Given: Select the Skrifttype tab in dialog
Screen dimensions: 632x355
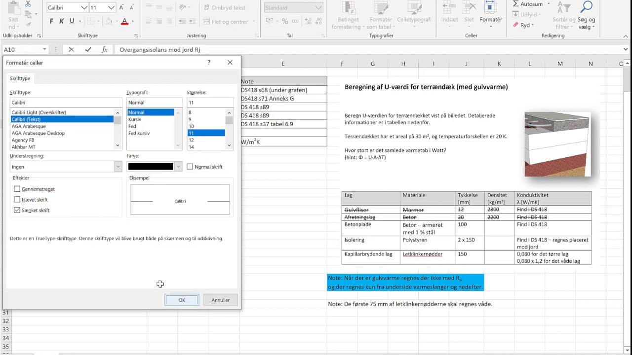Looking at the screenshot, I should click(20, 78).
